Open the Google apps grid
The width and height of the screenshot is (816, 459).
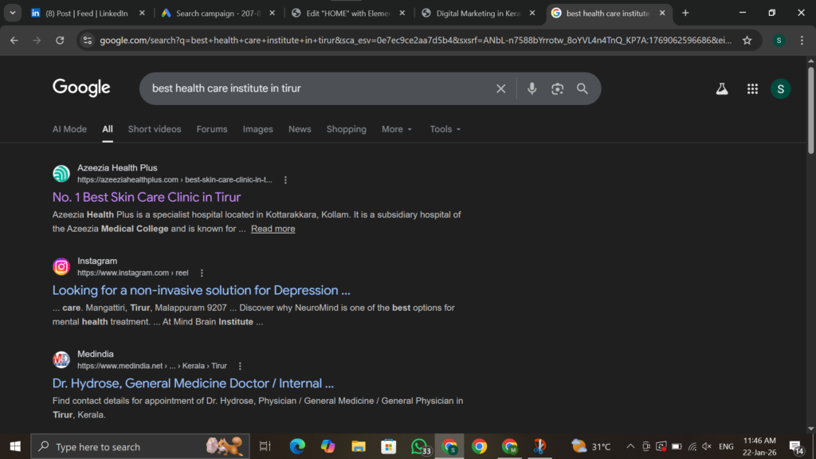coord(752,89)
